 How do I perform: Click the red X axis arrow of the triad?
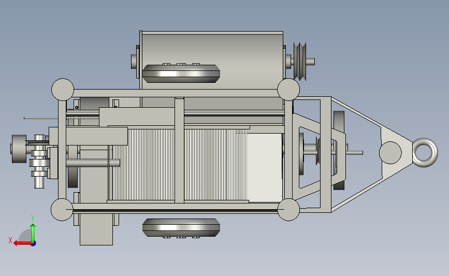point(23,243)
